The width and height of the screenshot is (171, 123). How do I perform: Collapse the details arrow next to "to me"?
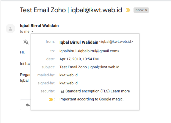pos(32,31)
